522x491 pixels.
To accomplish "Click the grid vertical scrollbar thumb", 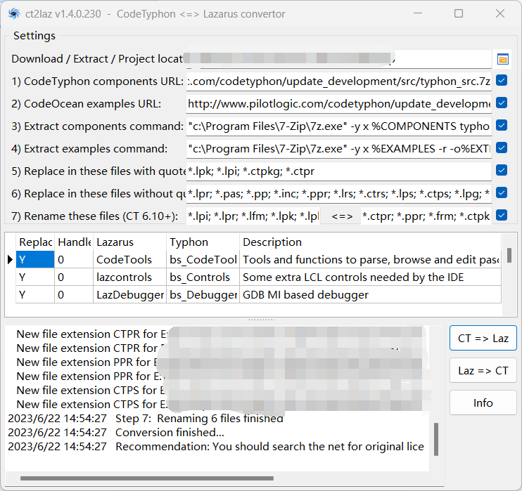I will (x=509, y=255).
